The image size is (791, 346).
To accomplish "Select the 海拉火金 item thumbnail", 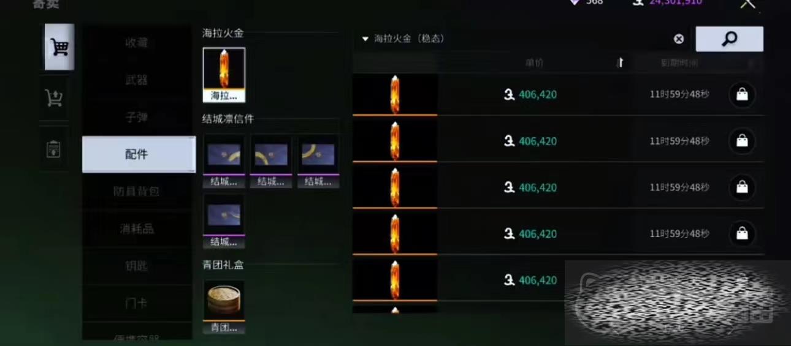I will [x=224, y=75].
